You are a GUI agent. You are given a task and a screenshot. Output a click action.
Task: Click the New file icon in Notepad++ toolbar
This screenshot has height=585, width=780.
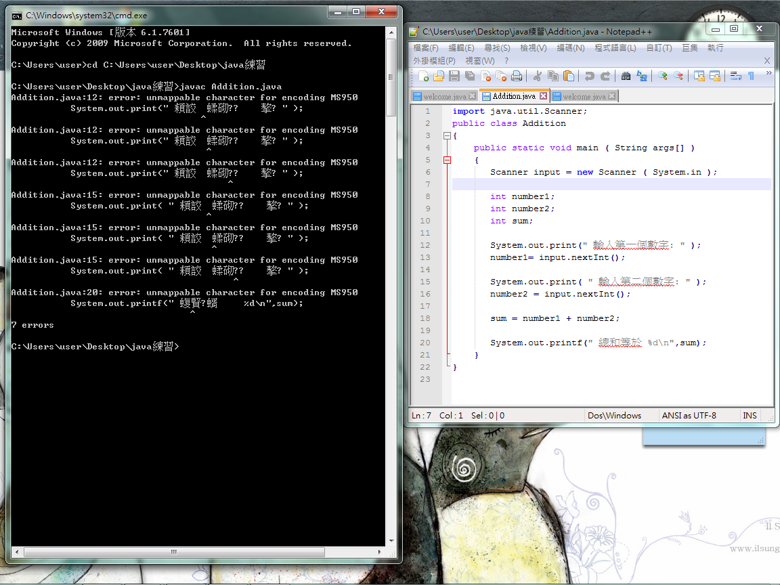423,76
